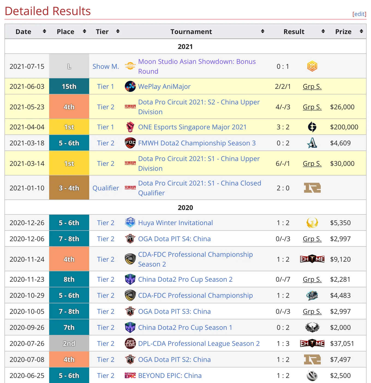
Task: Click the DPL-CDA Professional League icon
Action: pos(130,343)
